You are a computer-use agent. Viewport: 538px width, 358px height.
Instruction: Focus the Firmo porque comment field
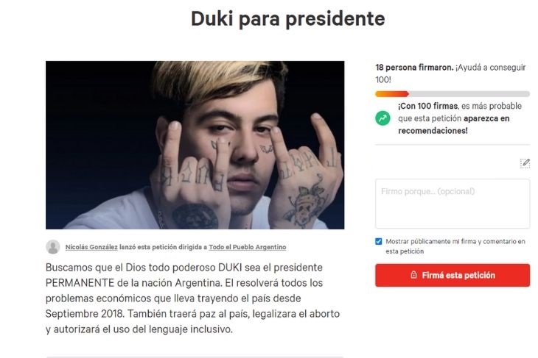[453, 204]
